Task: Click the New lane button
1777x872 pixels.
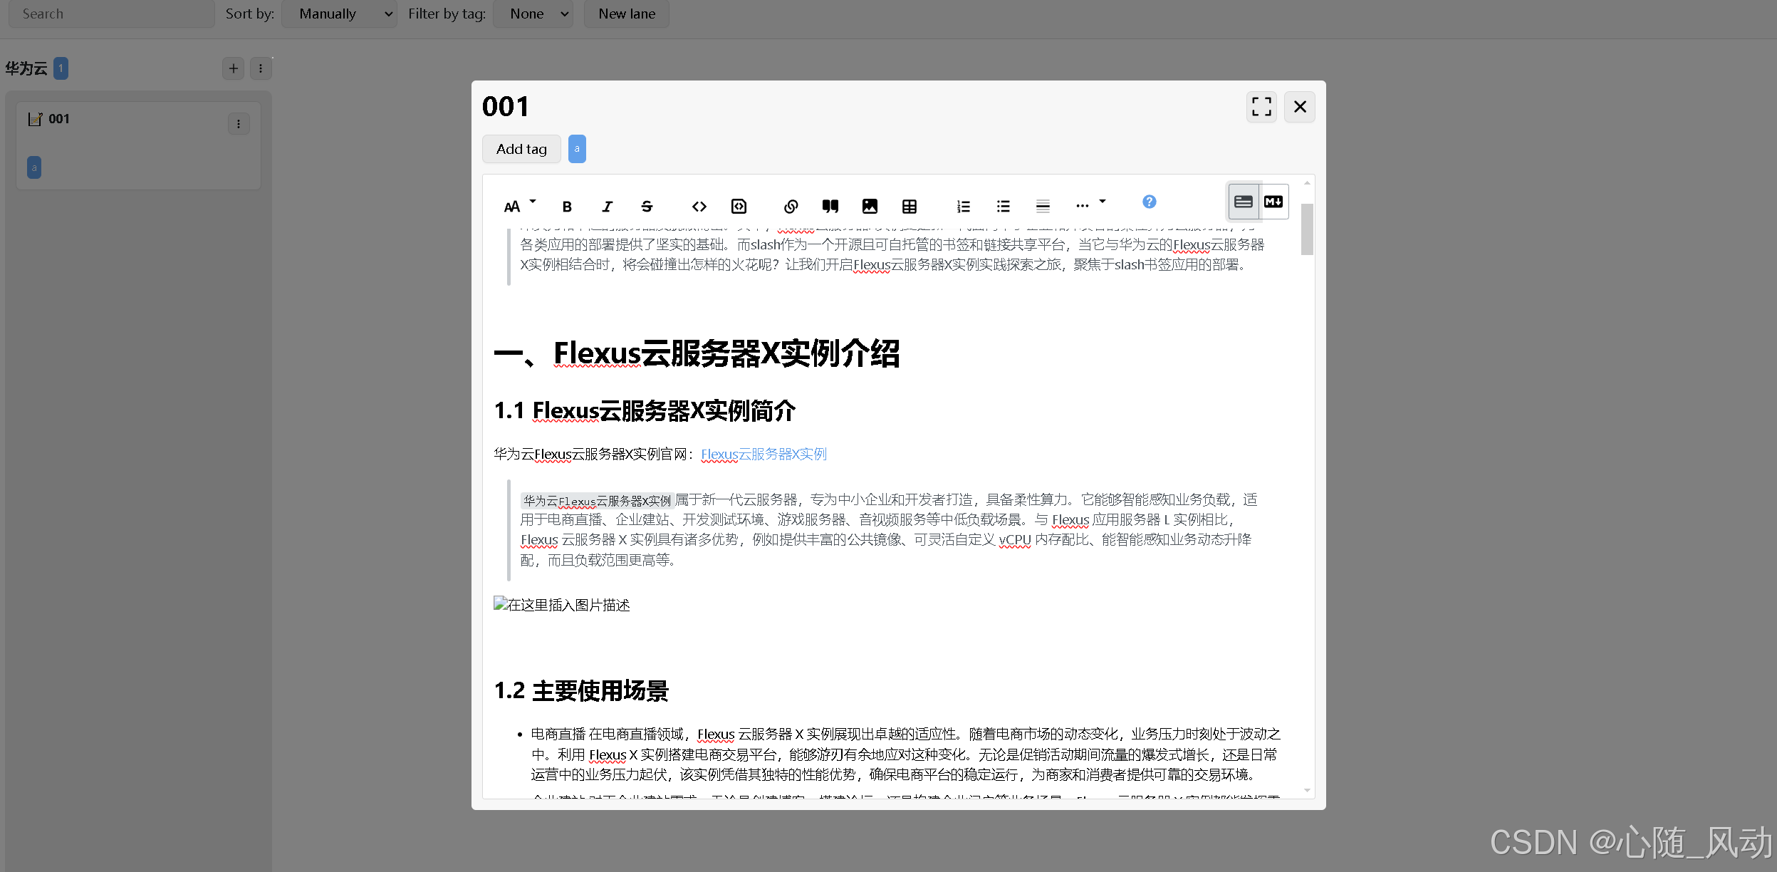Action: pyautogui.click(x=626, y=14)
